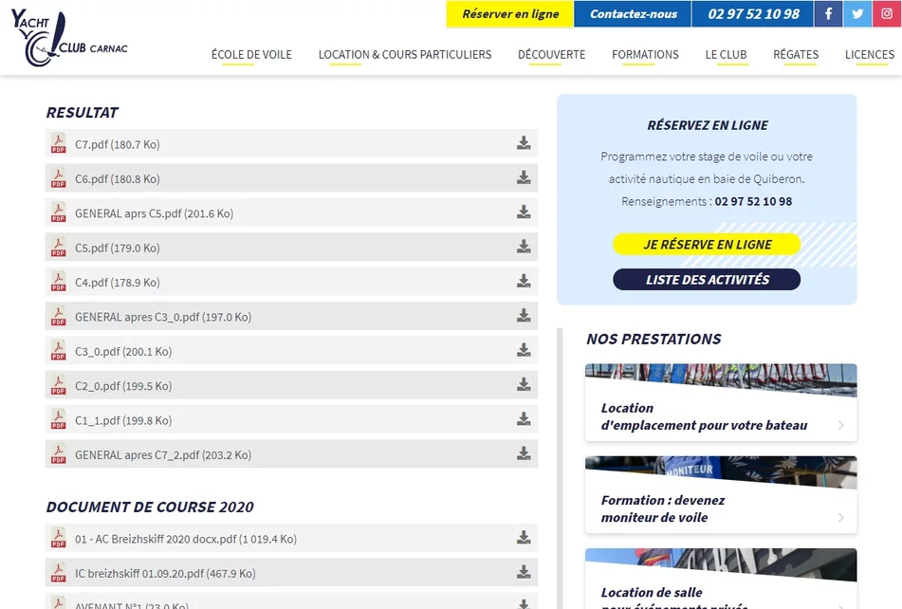Open the Régates menu item
This screenshot has height=609, width=902.
(x=795, y=55)
